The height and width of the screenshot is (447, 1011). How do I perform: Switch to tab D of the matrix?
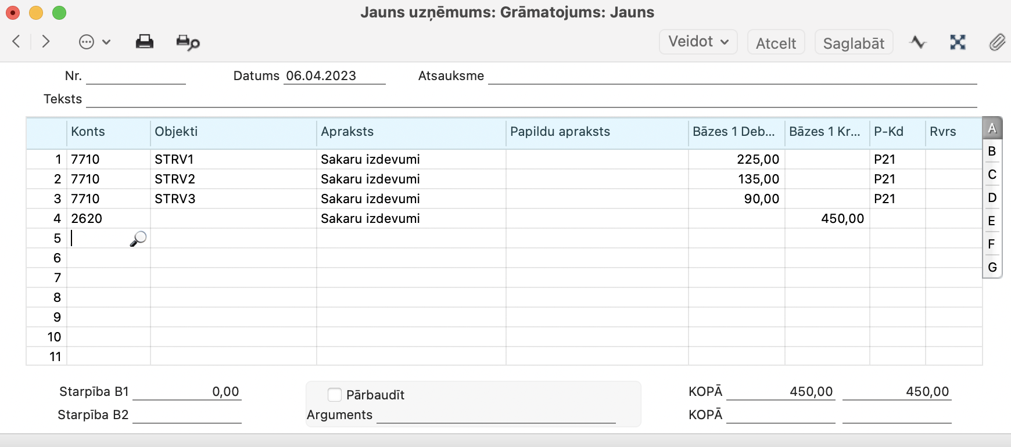tap(992, 197)
